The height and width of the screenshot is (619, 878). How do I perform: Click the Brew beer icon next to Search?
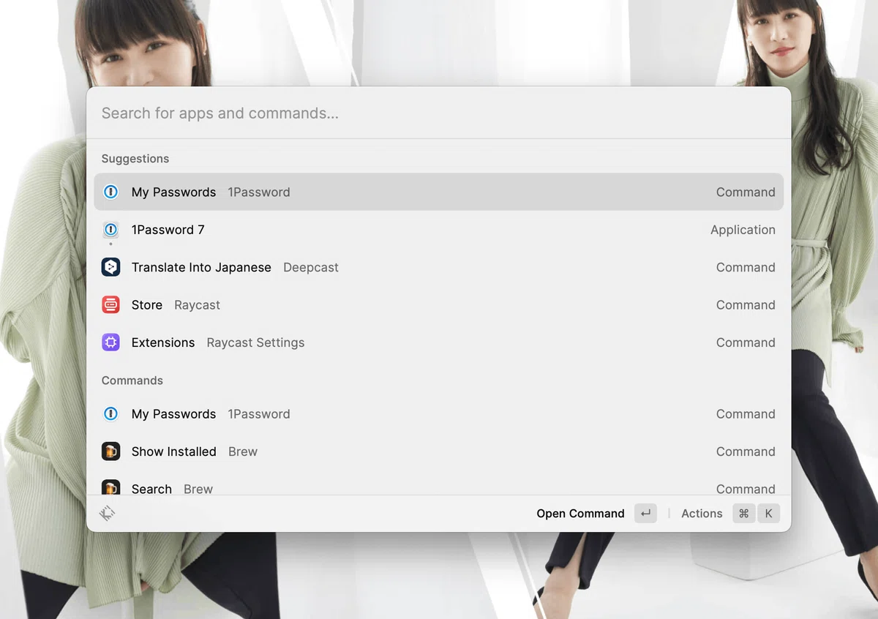[110, 488]
